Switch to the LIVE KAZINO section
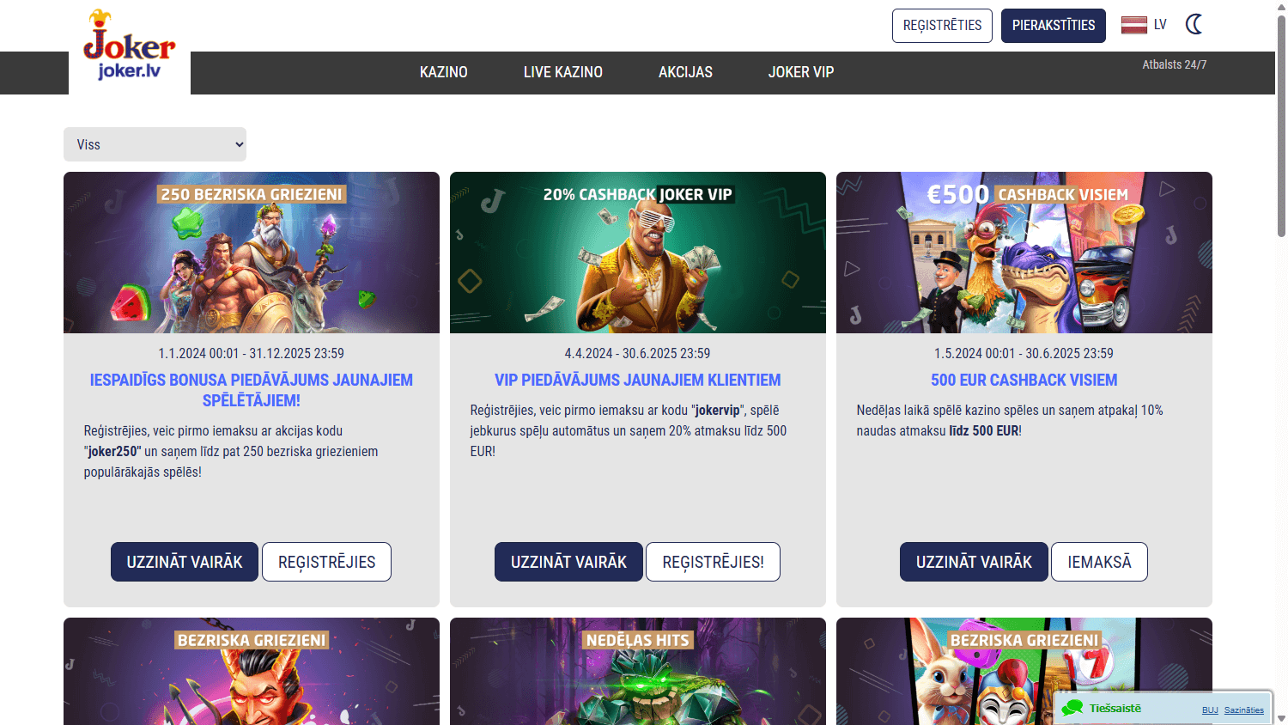The width and height of the screenshot is (1288, 725). pyautogui.click(x=563, y=72)
